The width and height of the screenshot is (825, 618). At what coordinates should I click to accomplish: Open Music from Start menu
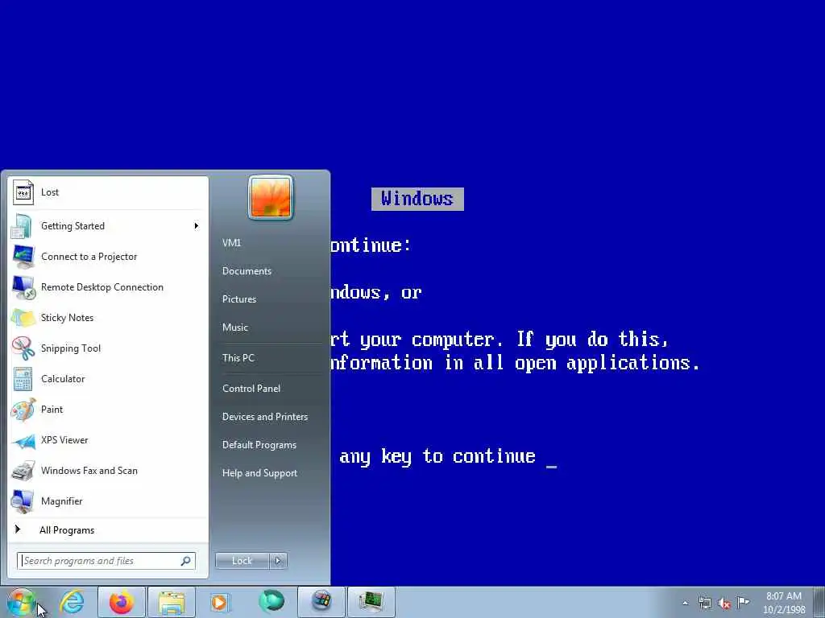(x=234, y=328)
